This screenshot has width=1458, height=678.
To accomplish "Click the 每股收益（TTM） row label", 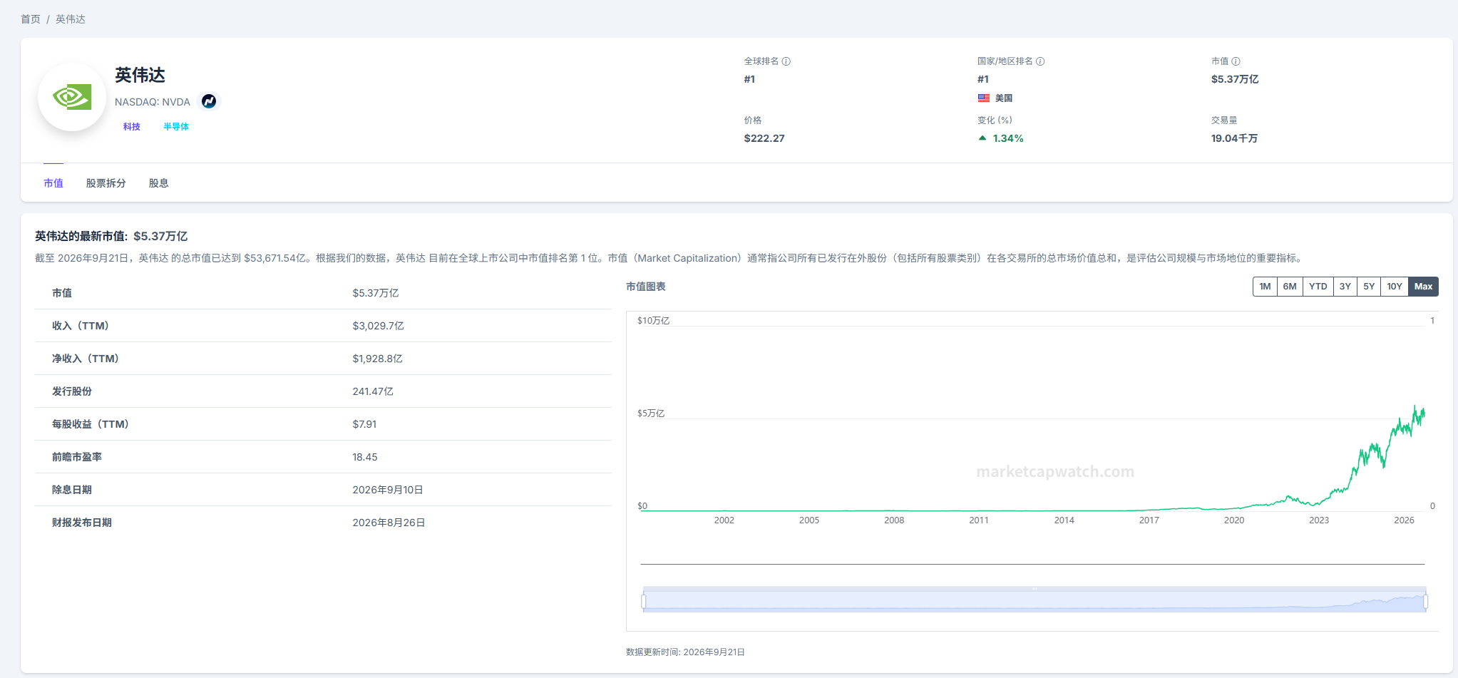I will point(91,424).
